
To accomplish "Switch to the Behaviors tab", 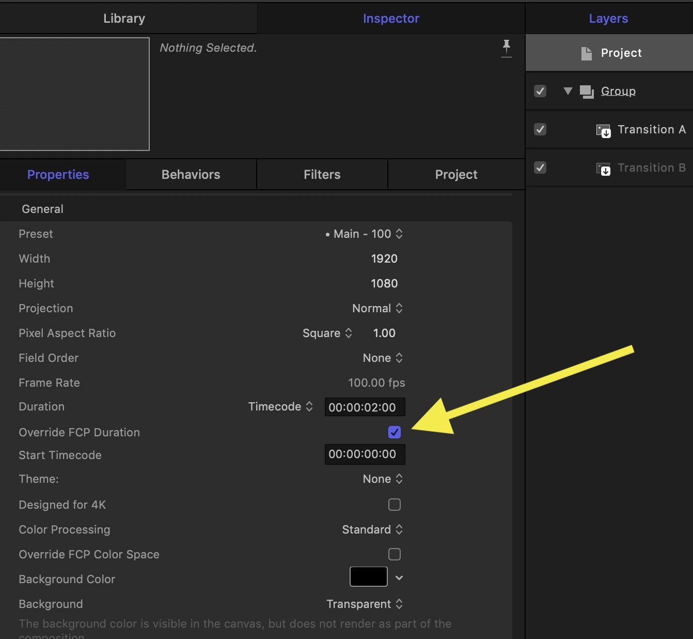I will [191, 175].
